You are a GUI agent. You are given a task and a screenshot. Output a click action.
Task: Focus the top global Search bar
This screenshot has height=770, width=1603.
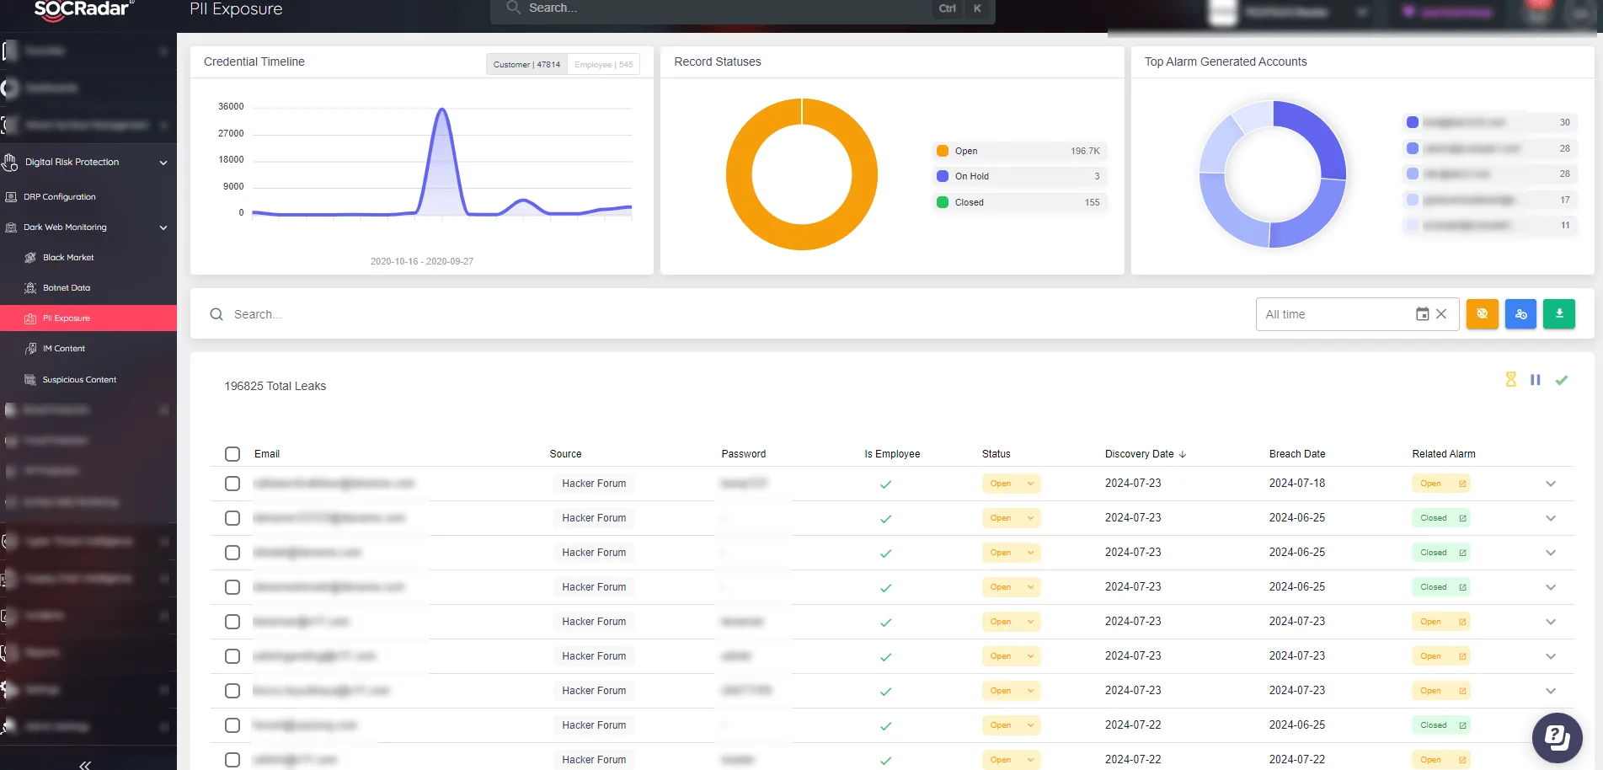(x=743, y=8)
